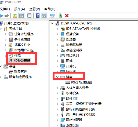Viewport: 138px width, 127px height.
Task: Open the 操作(A) menu
Action: coord(19,9)
